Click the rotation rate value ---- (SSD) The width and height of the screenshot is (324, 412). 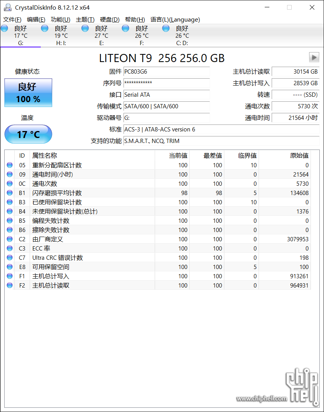(x=296, y=94)
